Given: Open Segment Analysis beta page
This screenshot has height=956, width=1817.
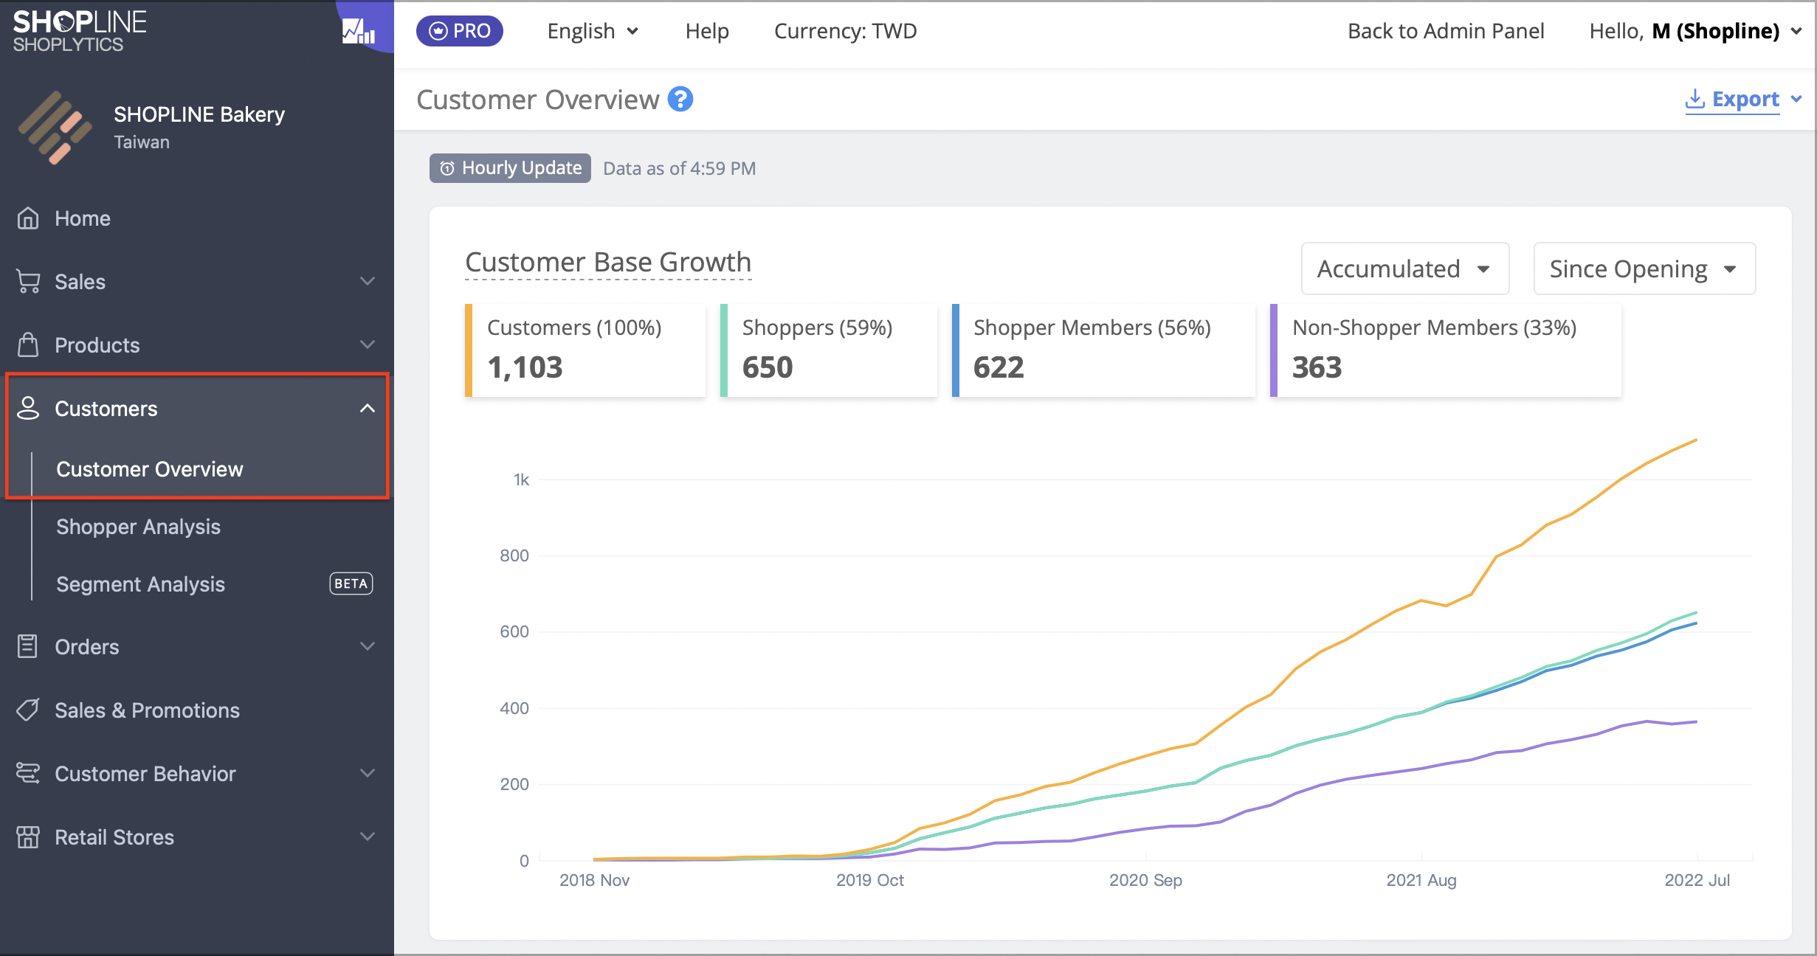Looking at the screenshot, I should point(140,584).
